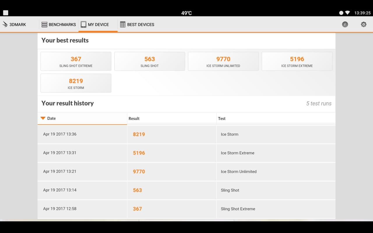Click the 367 score in result history
Screen dimensions: 373x233
coord(138,209)
